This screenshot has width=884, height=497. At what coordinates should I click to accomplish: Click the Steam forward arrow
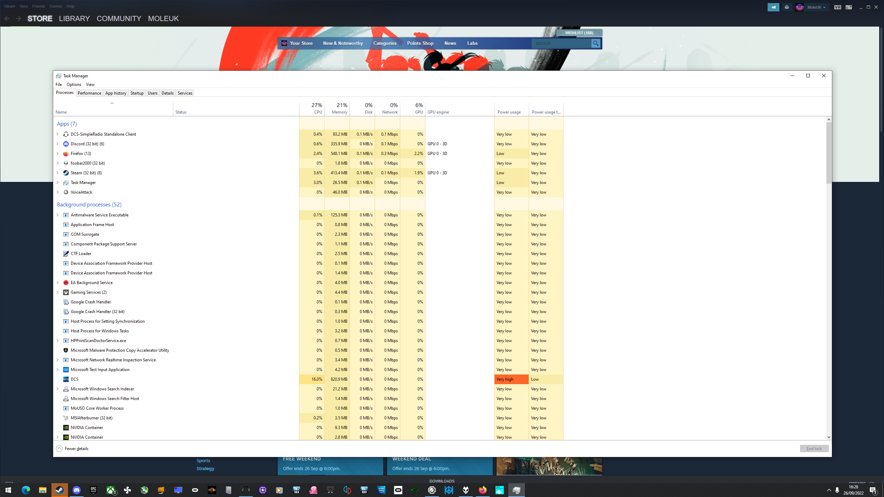[x=18, y=19]
